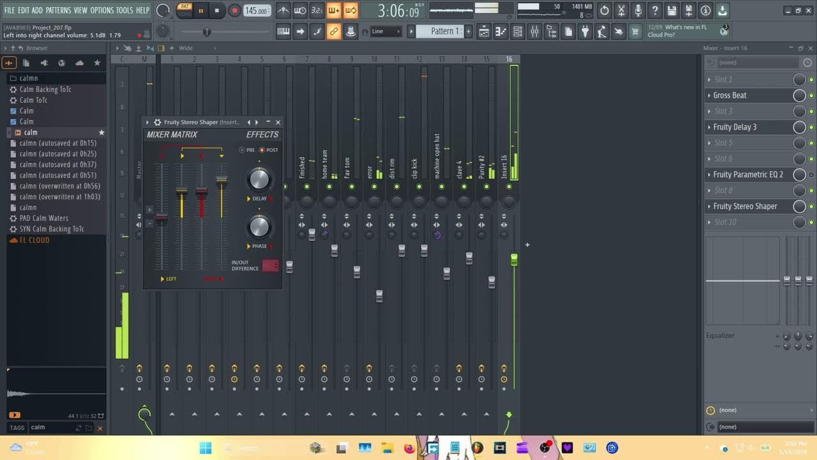Open the Channel rack view icon
This screenshot has height=460, width=817.
click(518, 31)
